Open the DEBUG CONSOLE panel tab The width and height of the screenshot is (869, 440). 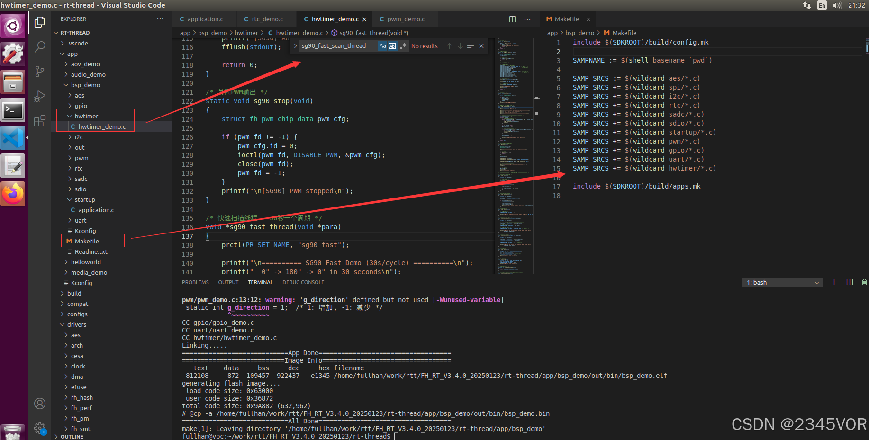click(x=303, y=282)
